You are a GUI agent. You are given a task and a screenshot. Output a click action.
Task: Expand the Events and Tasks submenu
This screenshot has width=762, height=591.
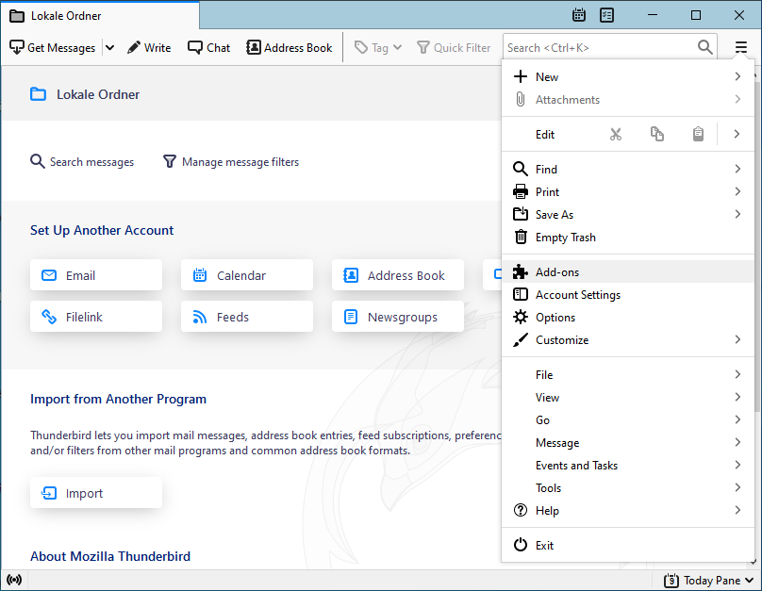[627, 466]
